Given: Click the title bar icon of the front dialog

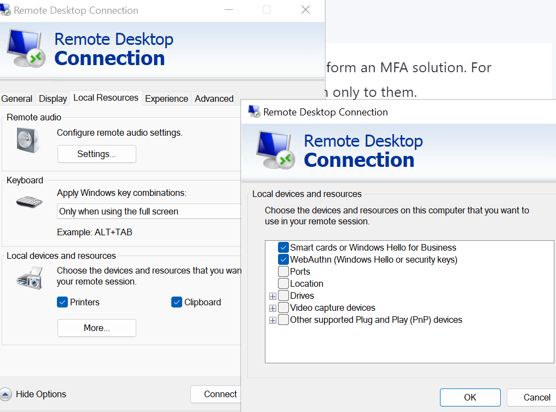Looking at the screenshot, I should tap(254, 112).
